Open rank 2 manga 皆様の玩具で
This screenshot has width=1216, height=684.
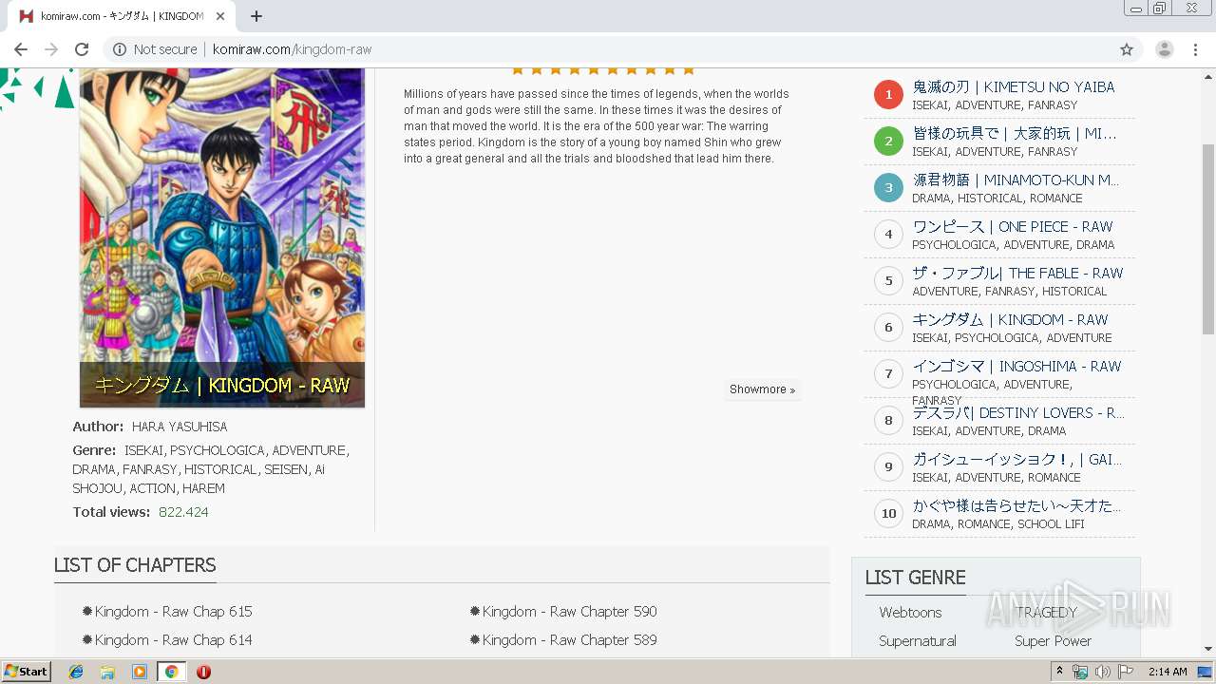tap(1015, 133)
